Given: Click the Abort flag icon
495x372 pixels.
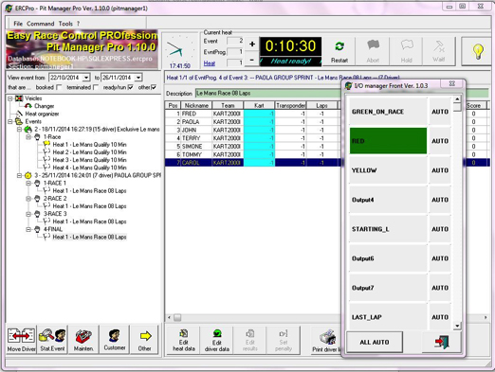Looking at the screenshot, I should point(373,51).
